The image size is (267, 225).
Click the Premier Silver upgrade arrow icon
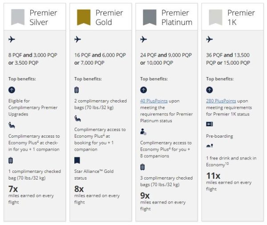12,90
